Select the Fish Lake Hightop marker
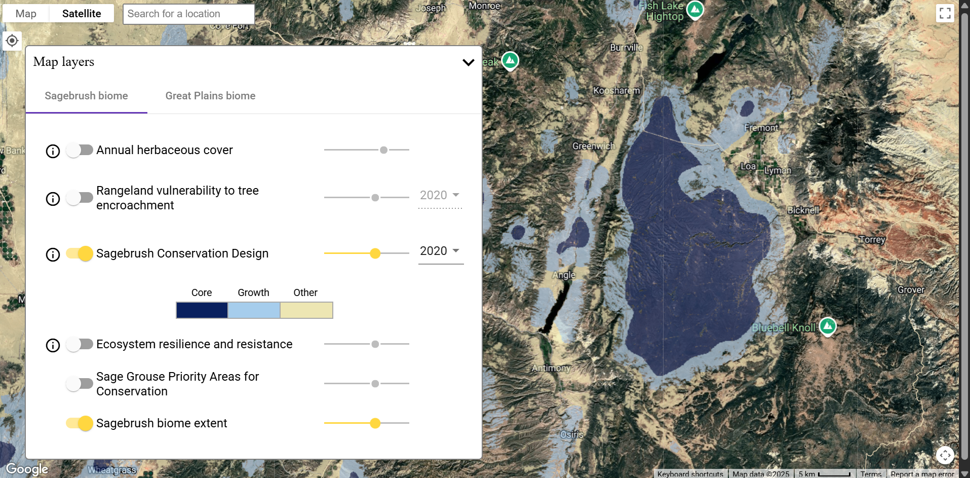 tap(695, 9)
